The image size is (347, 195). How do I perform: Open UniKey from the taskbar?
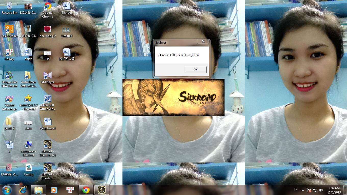(x=70, y=190)
